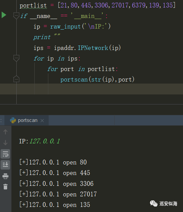Click the up arrow in run console
The image size is (183, 212).
pyautogui.click(x=5, y=132)
